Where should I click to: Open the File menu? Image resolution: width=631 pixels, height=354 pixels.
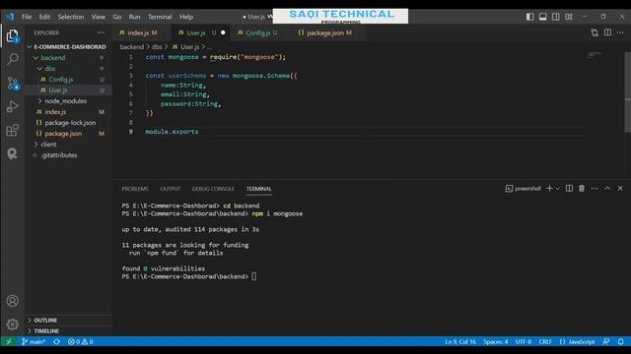[27, 17]
